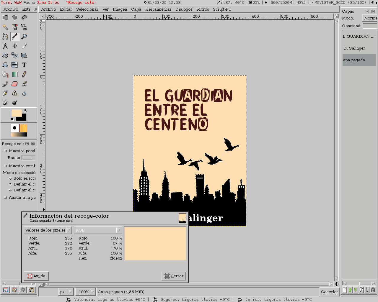
Task: Select the Fuzzy Select magic wand tool
Action: pyautogui.click(x=5, y=27)
